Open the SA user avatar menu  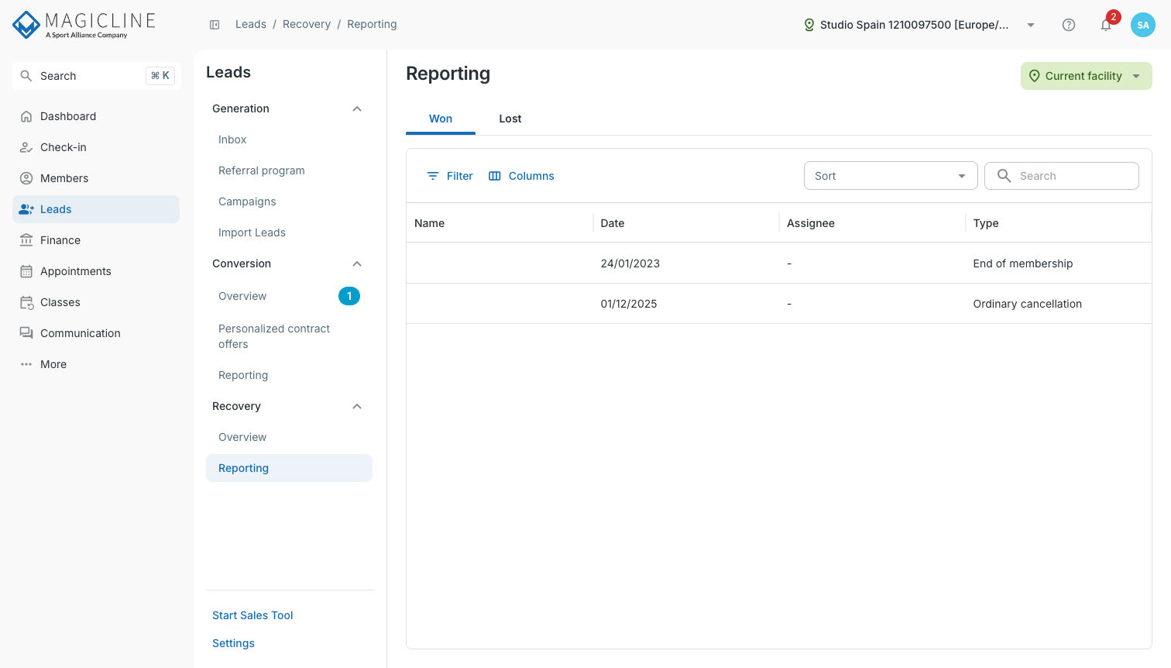pyautogui.click(x=1143, y=25)
